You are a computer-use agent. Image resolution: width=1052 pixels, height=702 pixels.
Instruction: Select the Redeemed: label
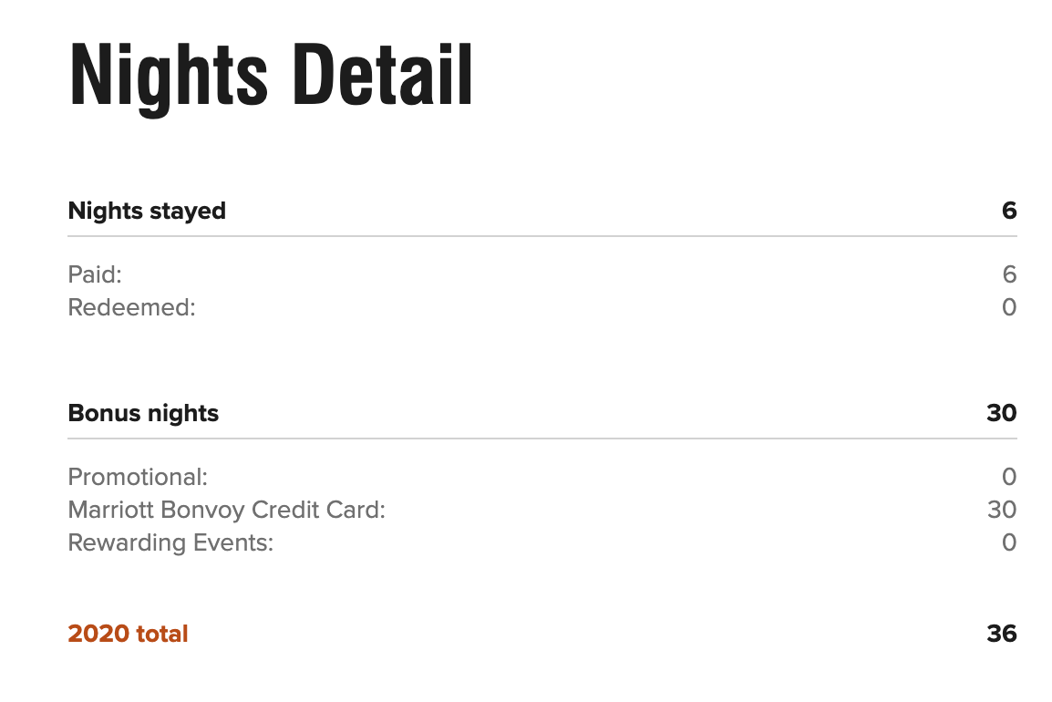tap(131, 307)
